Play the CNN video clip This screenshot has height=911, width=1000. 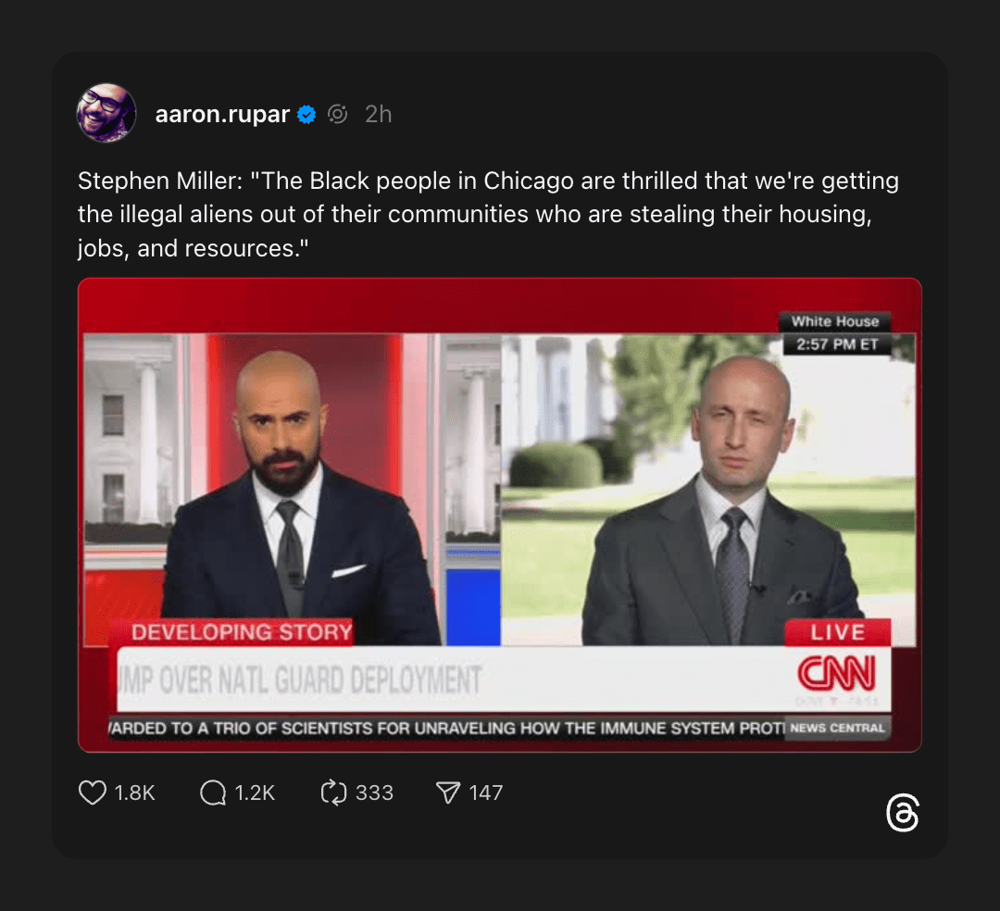click(500, 515)
